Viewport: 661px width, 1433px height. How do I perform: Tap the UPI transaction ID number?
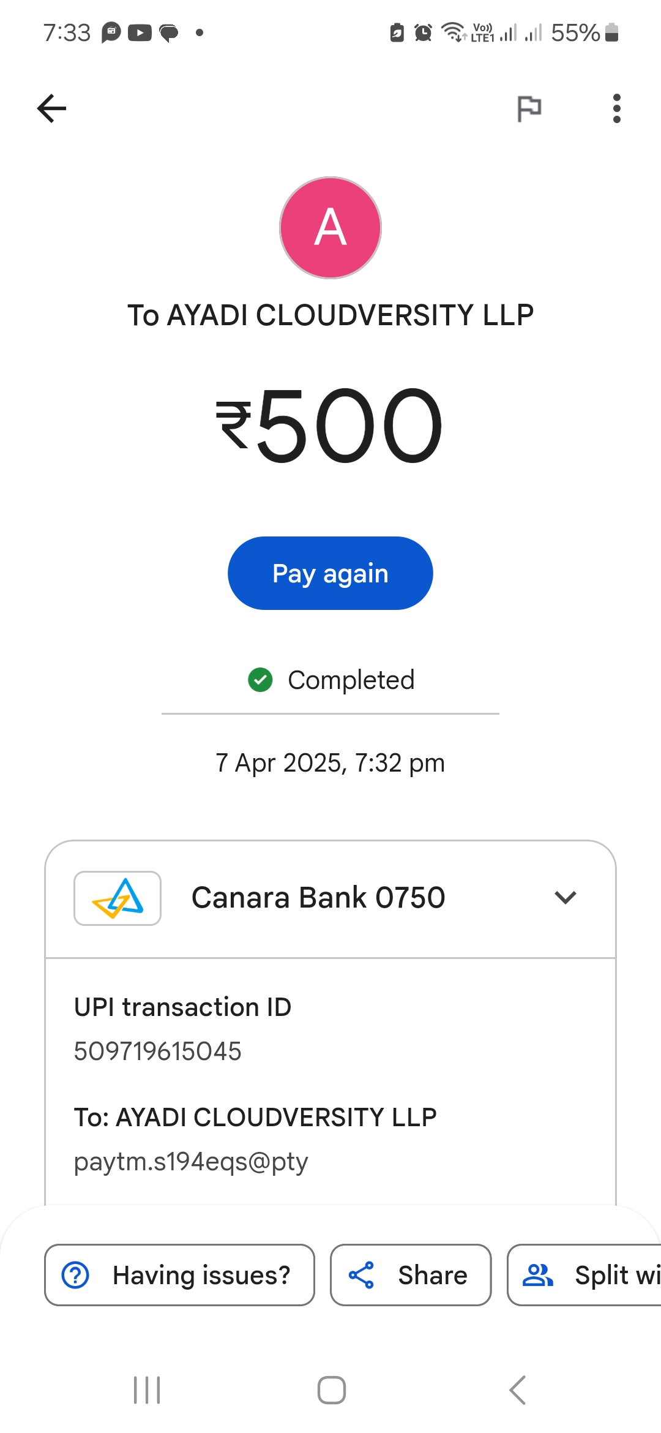click(x=158, y=1051)
